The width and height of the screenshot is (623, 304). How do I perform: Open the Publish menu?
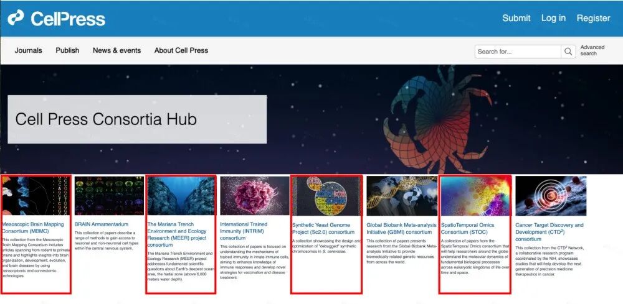pos(67,50)
